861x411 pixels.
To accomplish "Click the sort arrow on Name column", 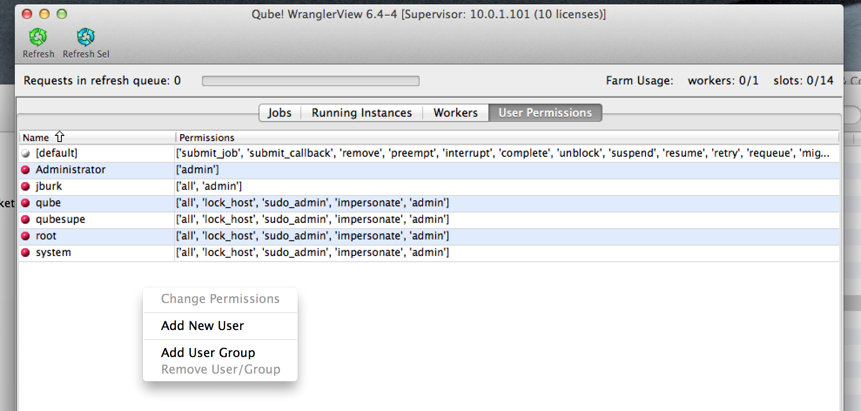I will [x=60, y=137].
